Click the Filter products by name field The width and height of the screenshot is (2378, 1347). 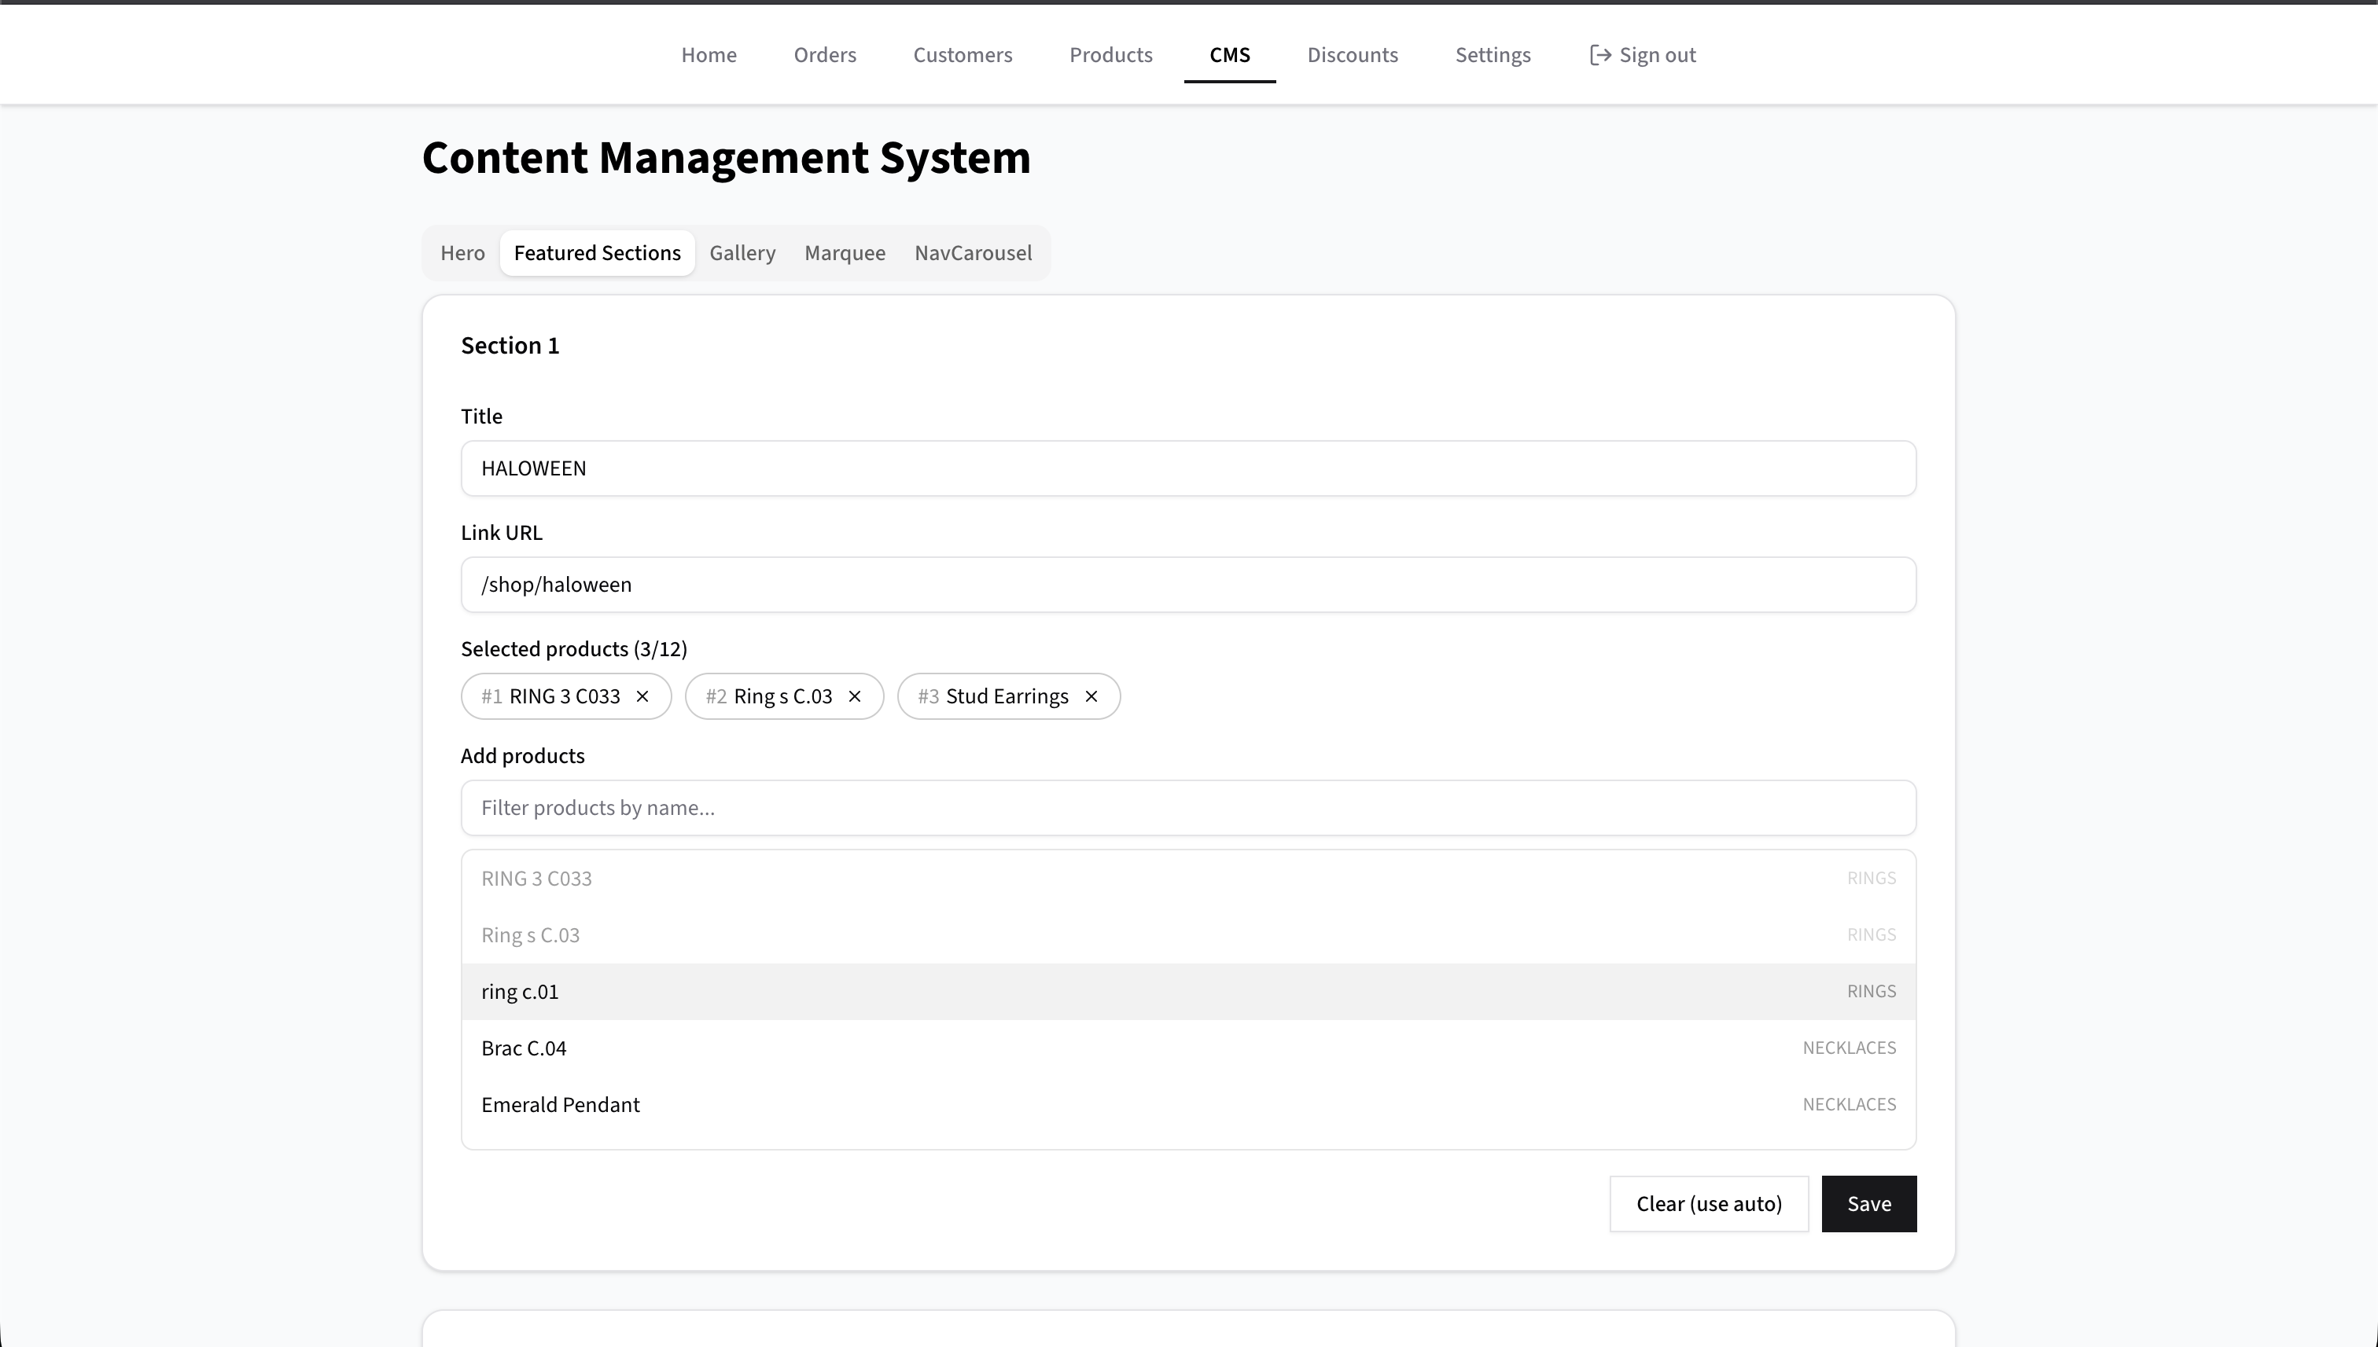coord(1187,808)
